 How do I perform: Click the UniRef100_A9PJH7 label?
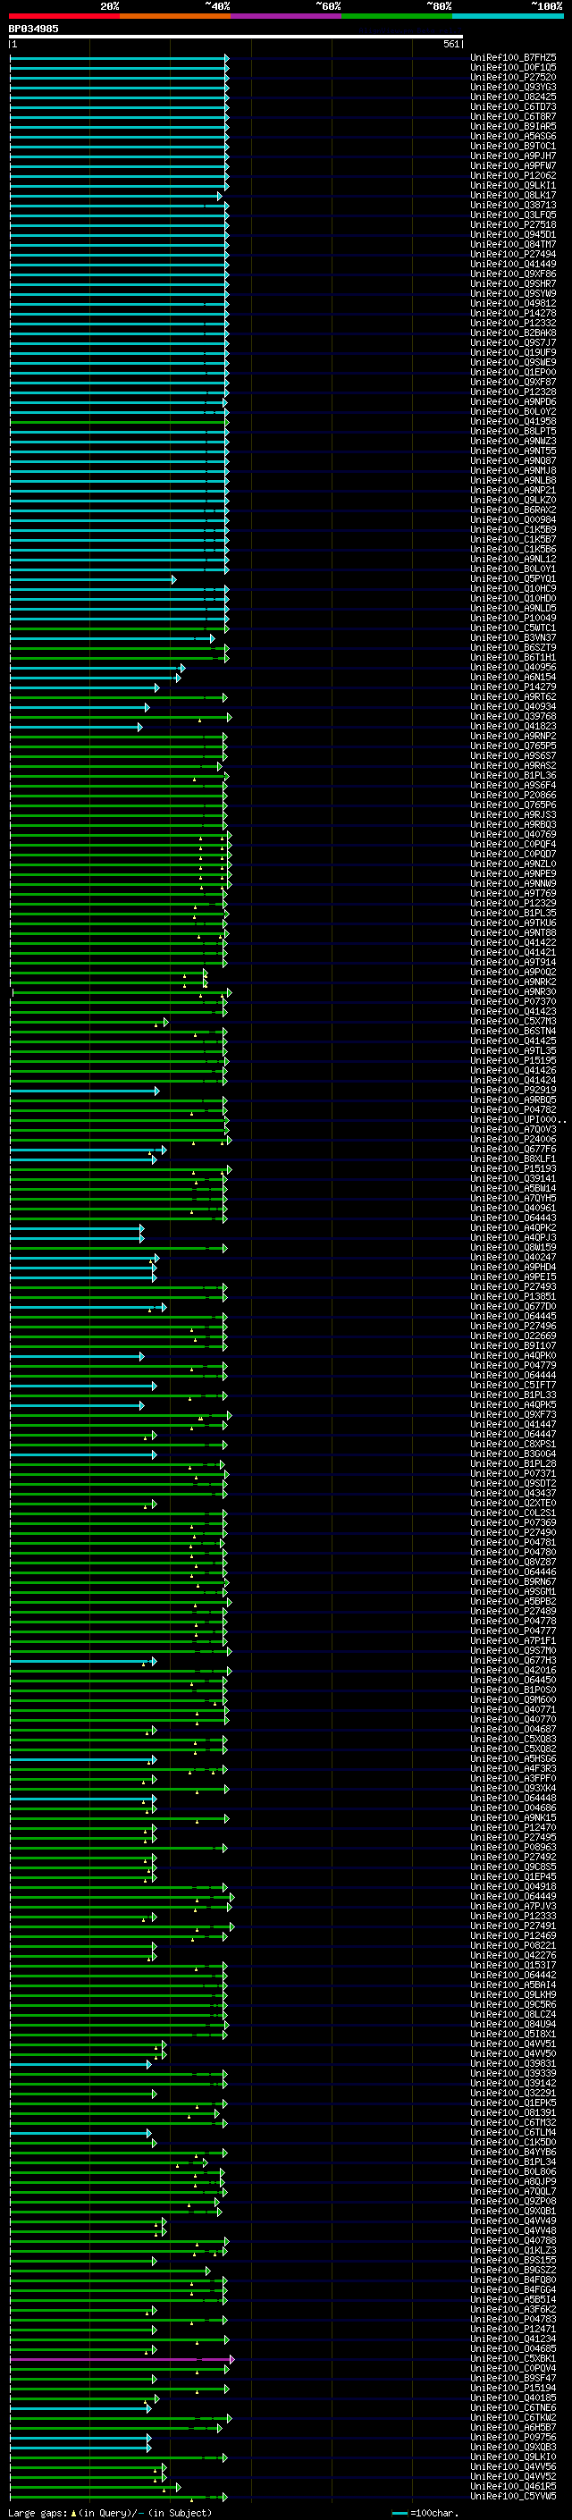point(513,156)
